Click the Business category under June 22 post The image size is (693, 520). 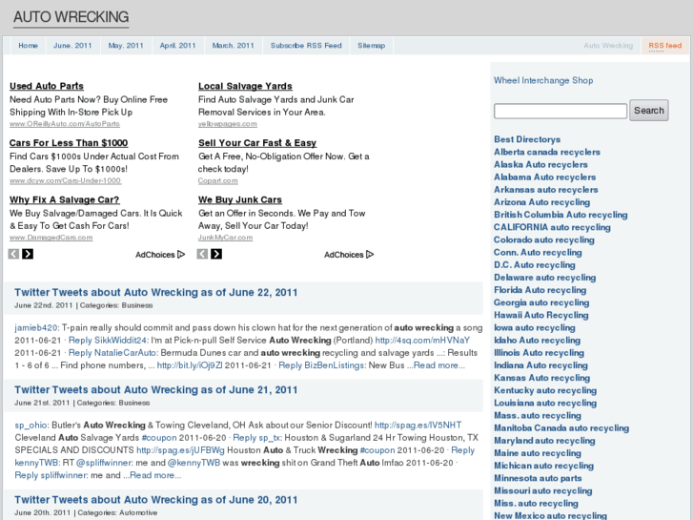click(x=137, y=305)
